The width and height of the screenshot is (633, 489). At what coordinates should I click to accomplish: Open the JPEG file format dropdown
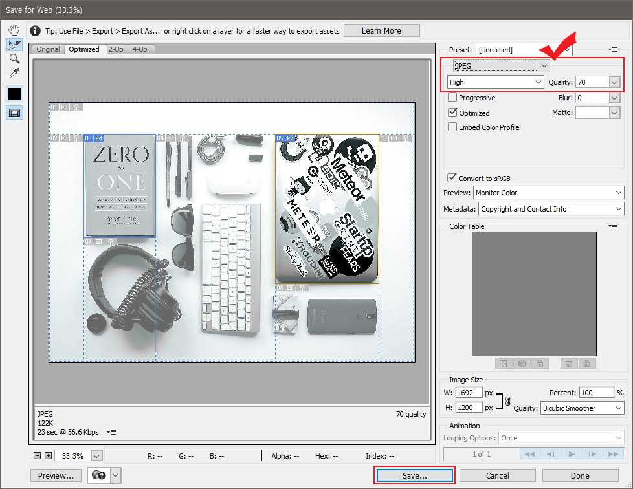(502, 66)
